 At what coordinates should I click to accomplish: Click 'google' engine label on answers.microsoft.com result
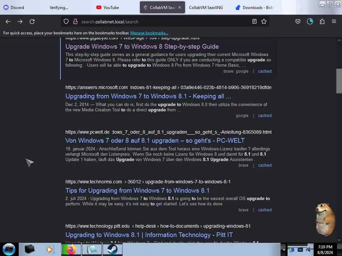pyautogui.click(x=242, y=116)
